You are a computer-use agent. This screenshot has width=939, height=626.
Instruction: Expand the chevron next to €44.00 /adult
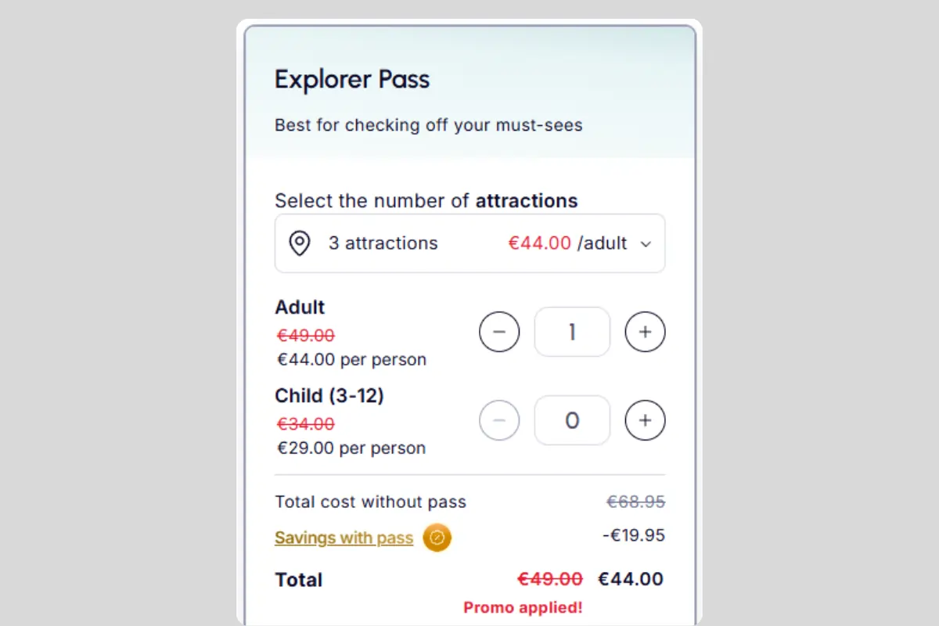click(x=646, y=243)
